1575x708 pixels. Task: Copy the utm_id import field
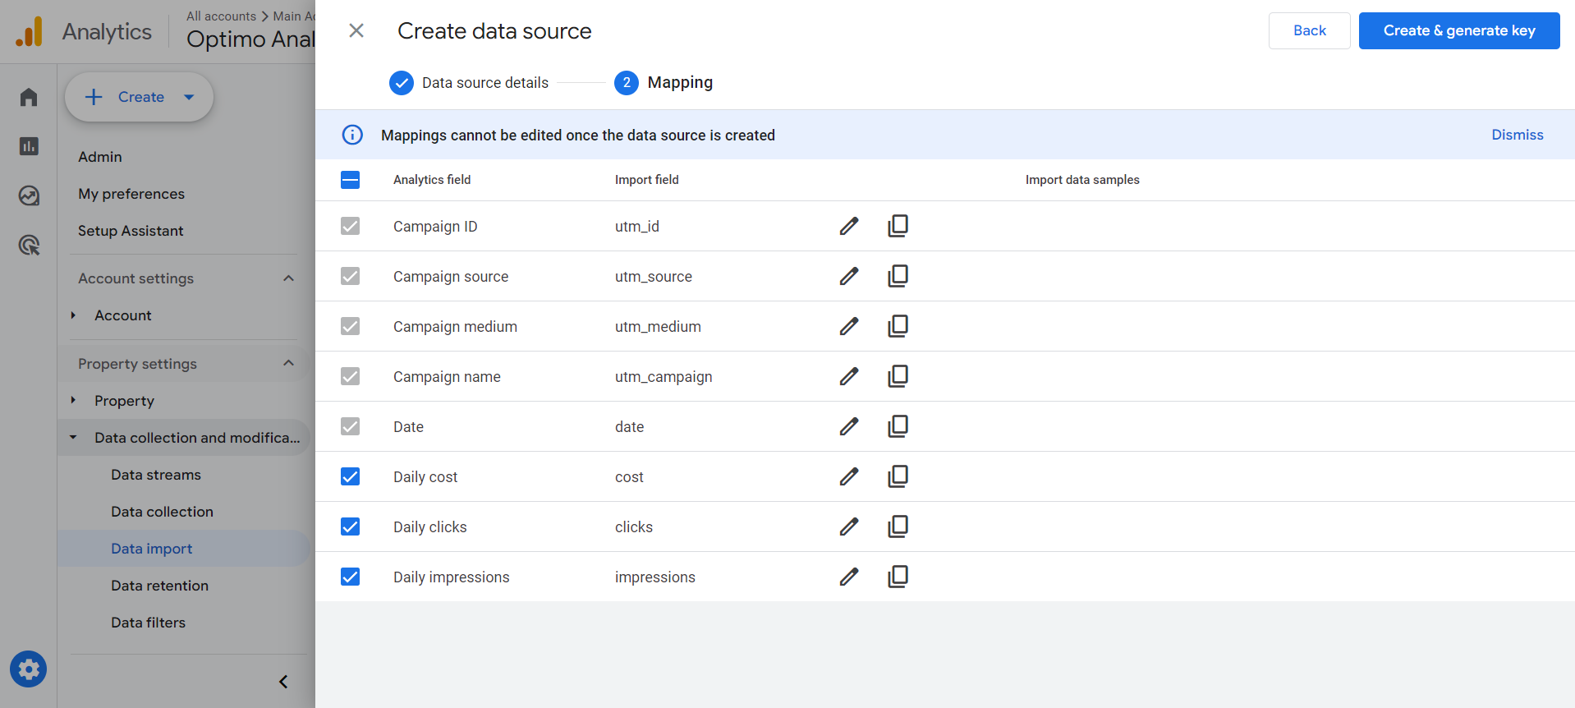[x=898, y=226]
